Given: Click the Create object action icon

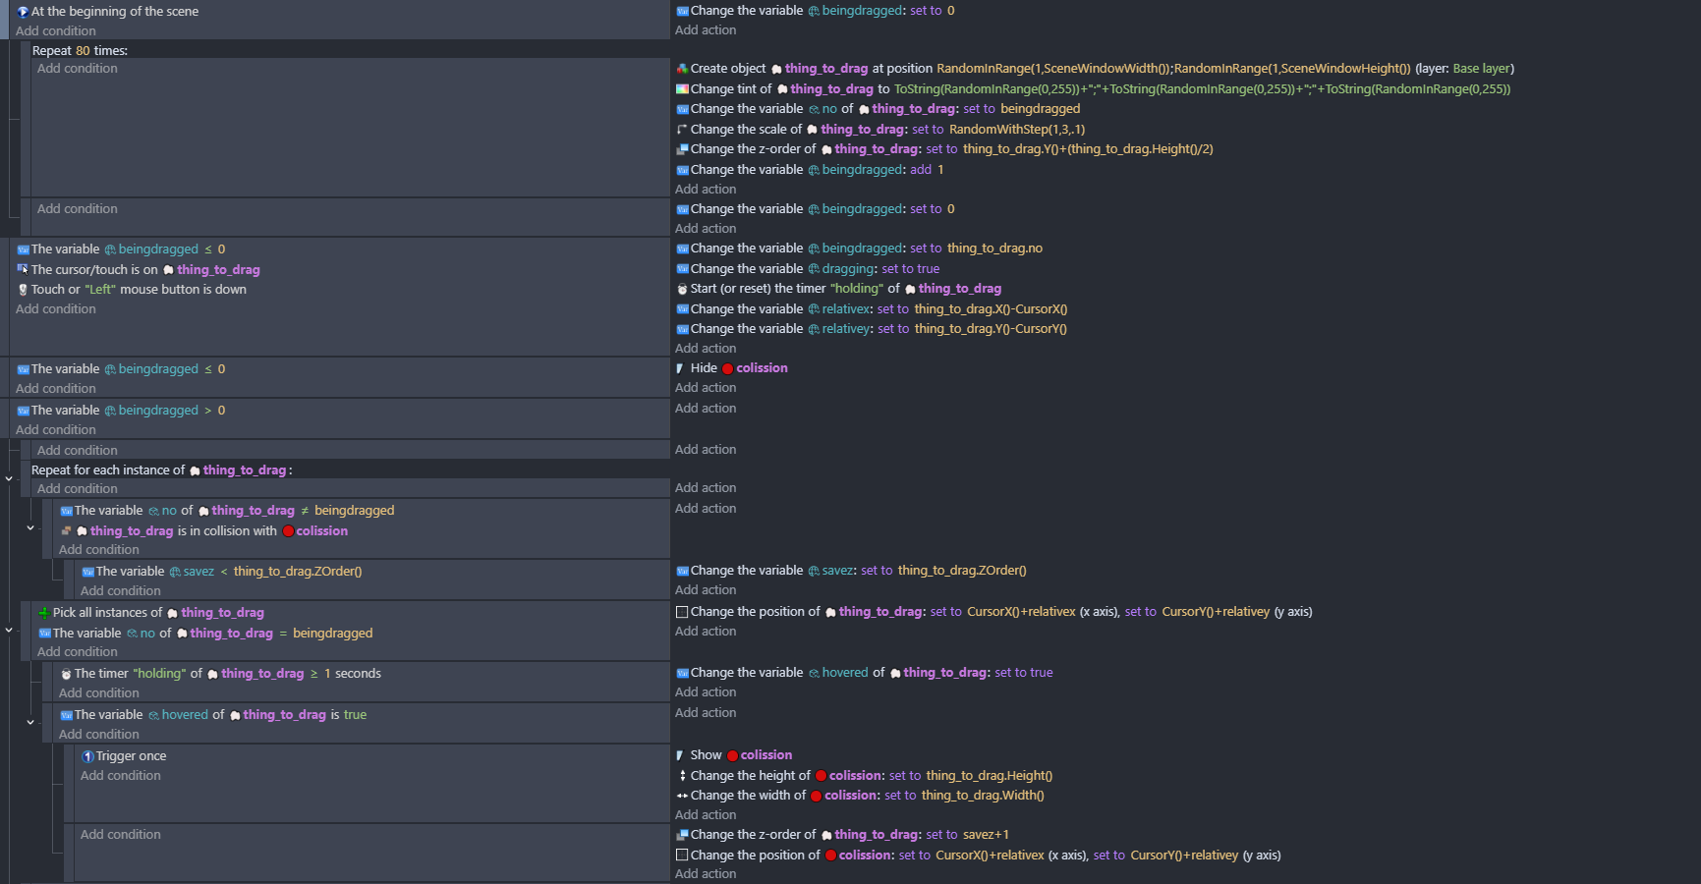Looking at the screenshot, I should (x=682, y=69).
